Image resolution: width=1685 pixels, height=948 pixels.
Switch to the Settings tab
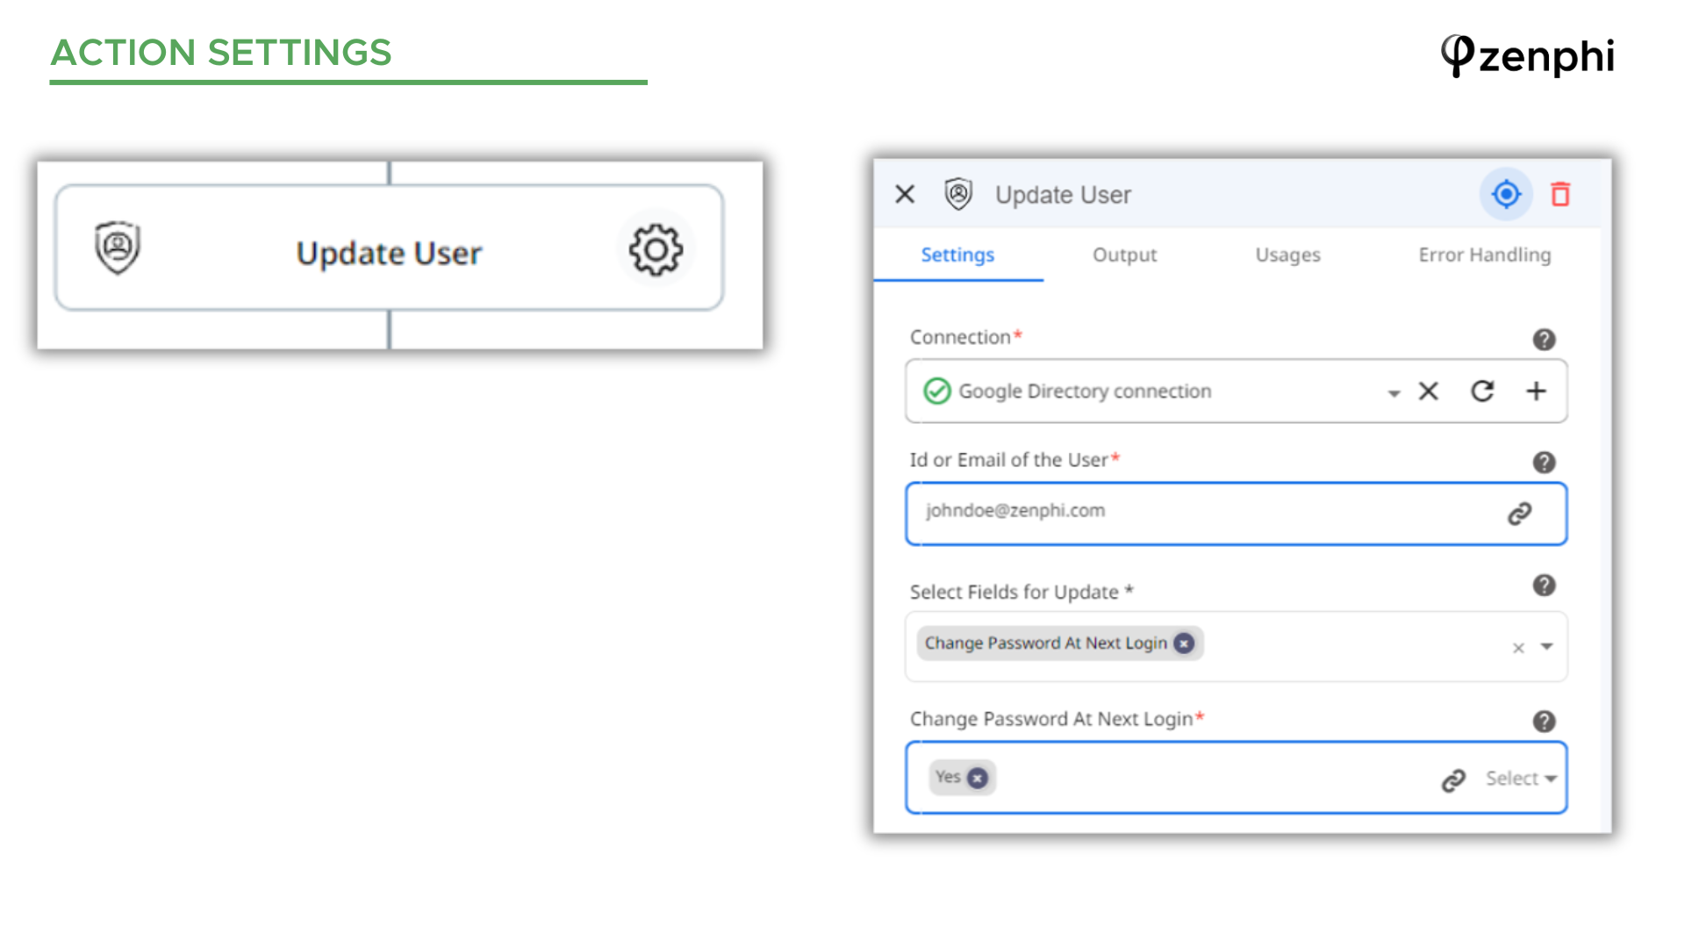click(x=957, y=255)
